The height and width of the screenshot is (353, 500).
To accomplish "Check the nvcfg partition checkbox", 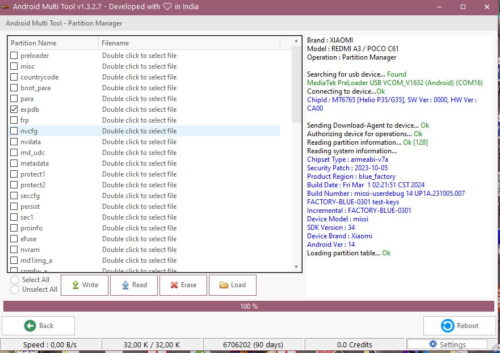I will 14,131.
